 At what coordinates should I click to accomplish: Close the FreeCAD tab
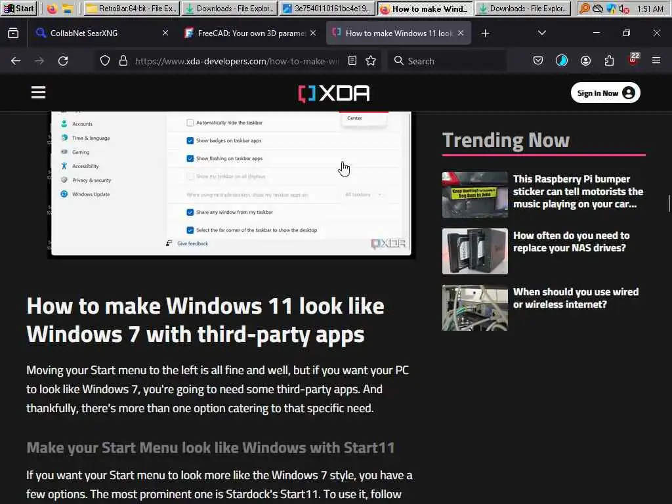[x=313, y=33]
